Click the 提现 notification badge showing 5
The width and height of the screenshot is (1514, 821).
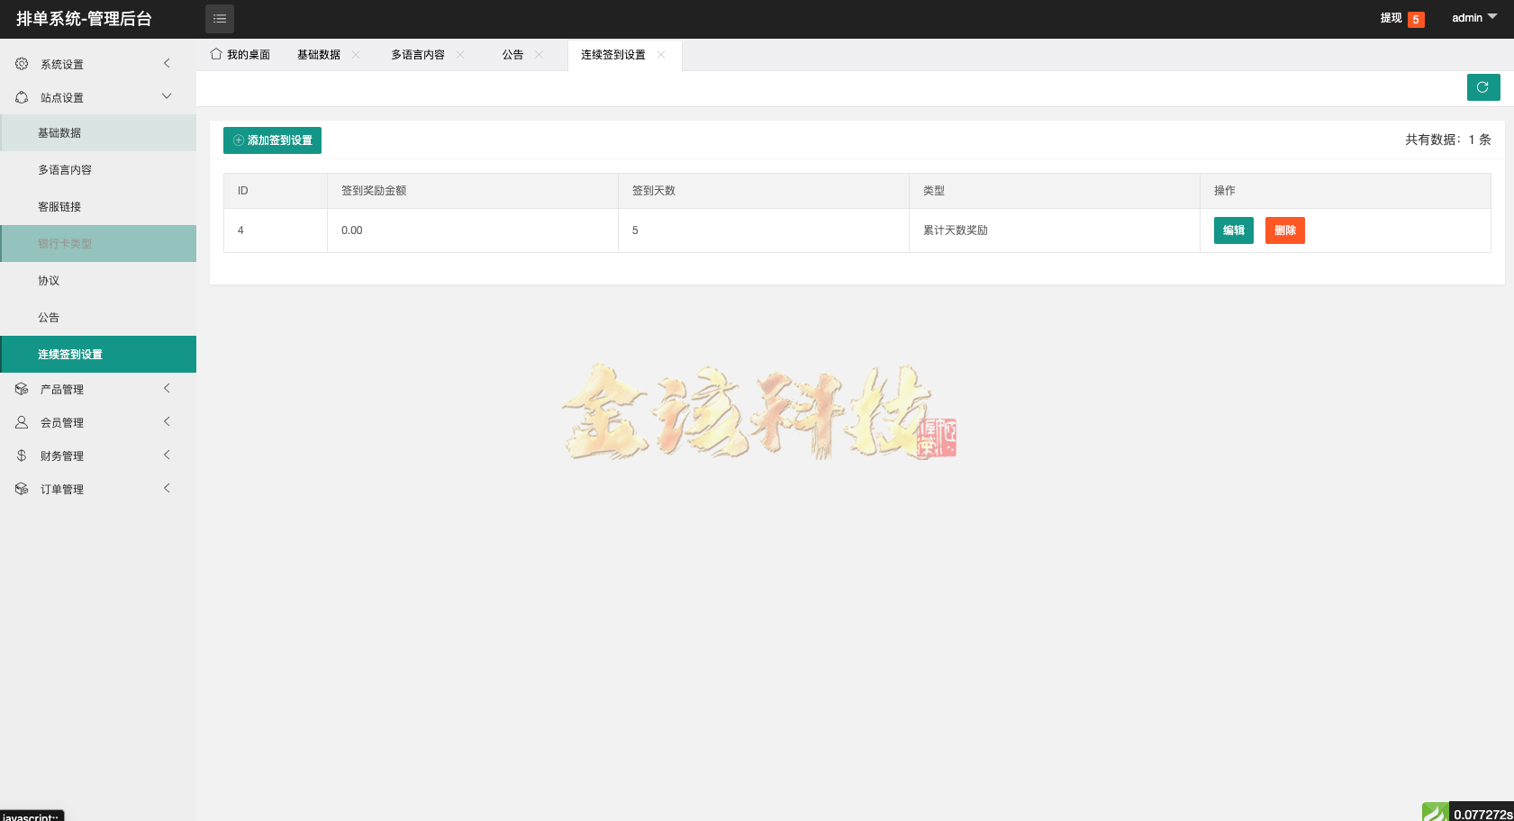(1416, 18)
